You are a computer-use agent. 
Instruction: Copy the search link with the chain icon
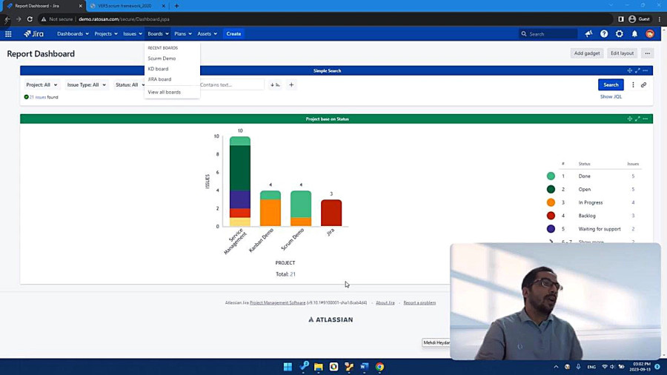pyautogui.click(x=643, y=85)
